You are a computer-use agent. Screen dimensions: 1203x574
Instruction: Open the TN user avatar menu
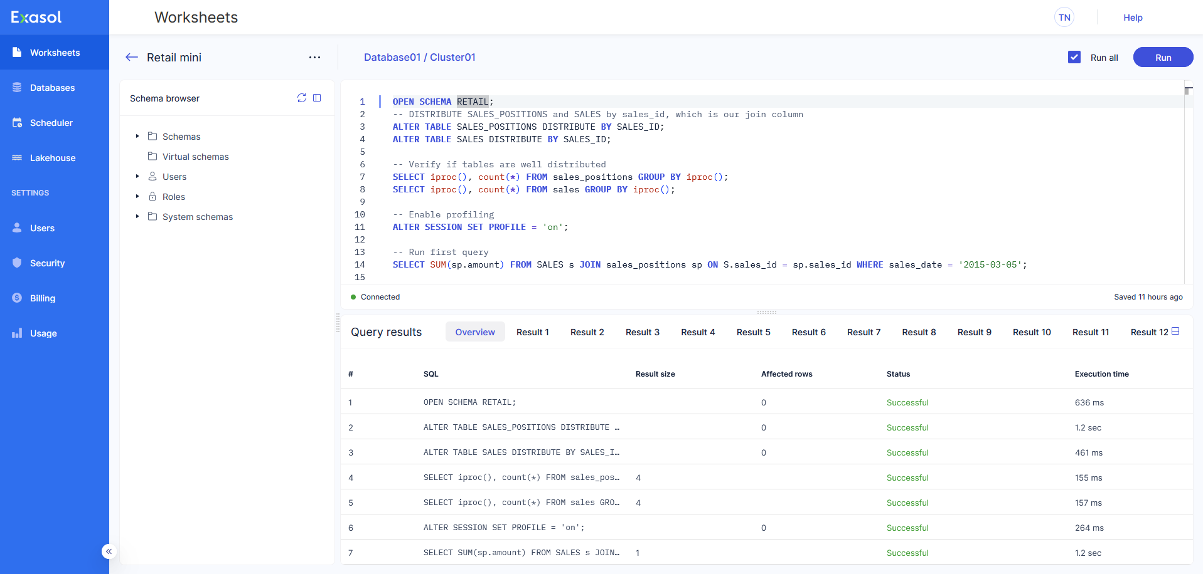(x=1064, y=18)
